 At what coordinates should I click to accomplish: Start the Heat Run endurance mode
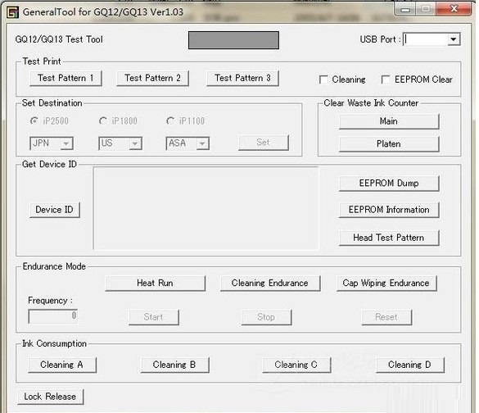pyautogui.click(x=156, y=283)
